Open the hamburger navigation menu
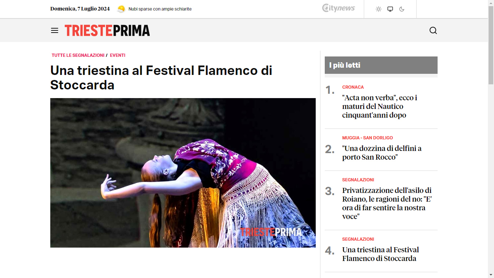This screenshot has width=494, height=278. (x=55, y=30)
